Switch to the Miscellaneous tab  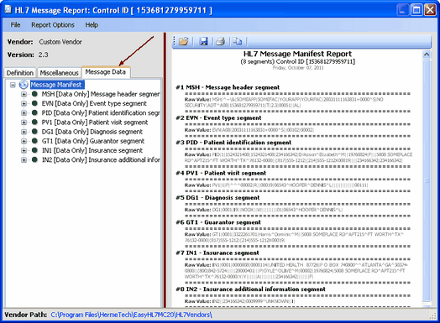click(x=60, y=73)
